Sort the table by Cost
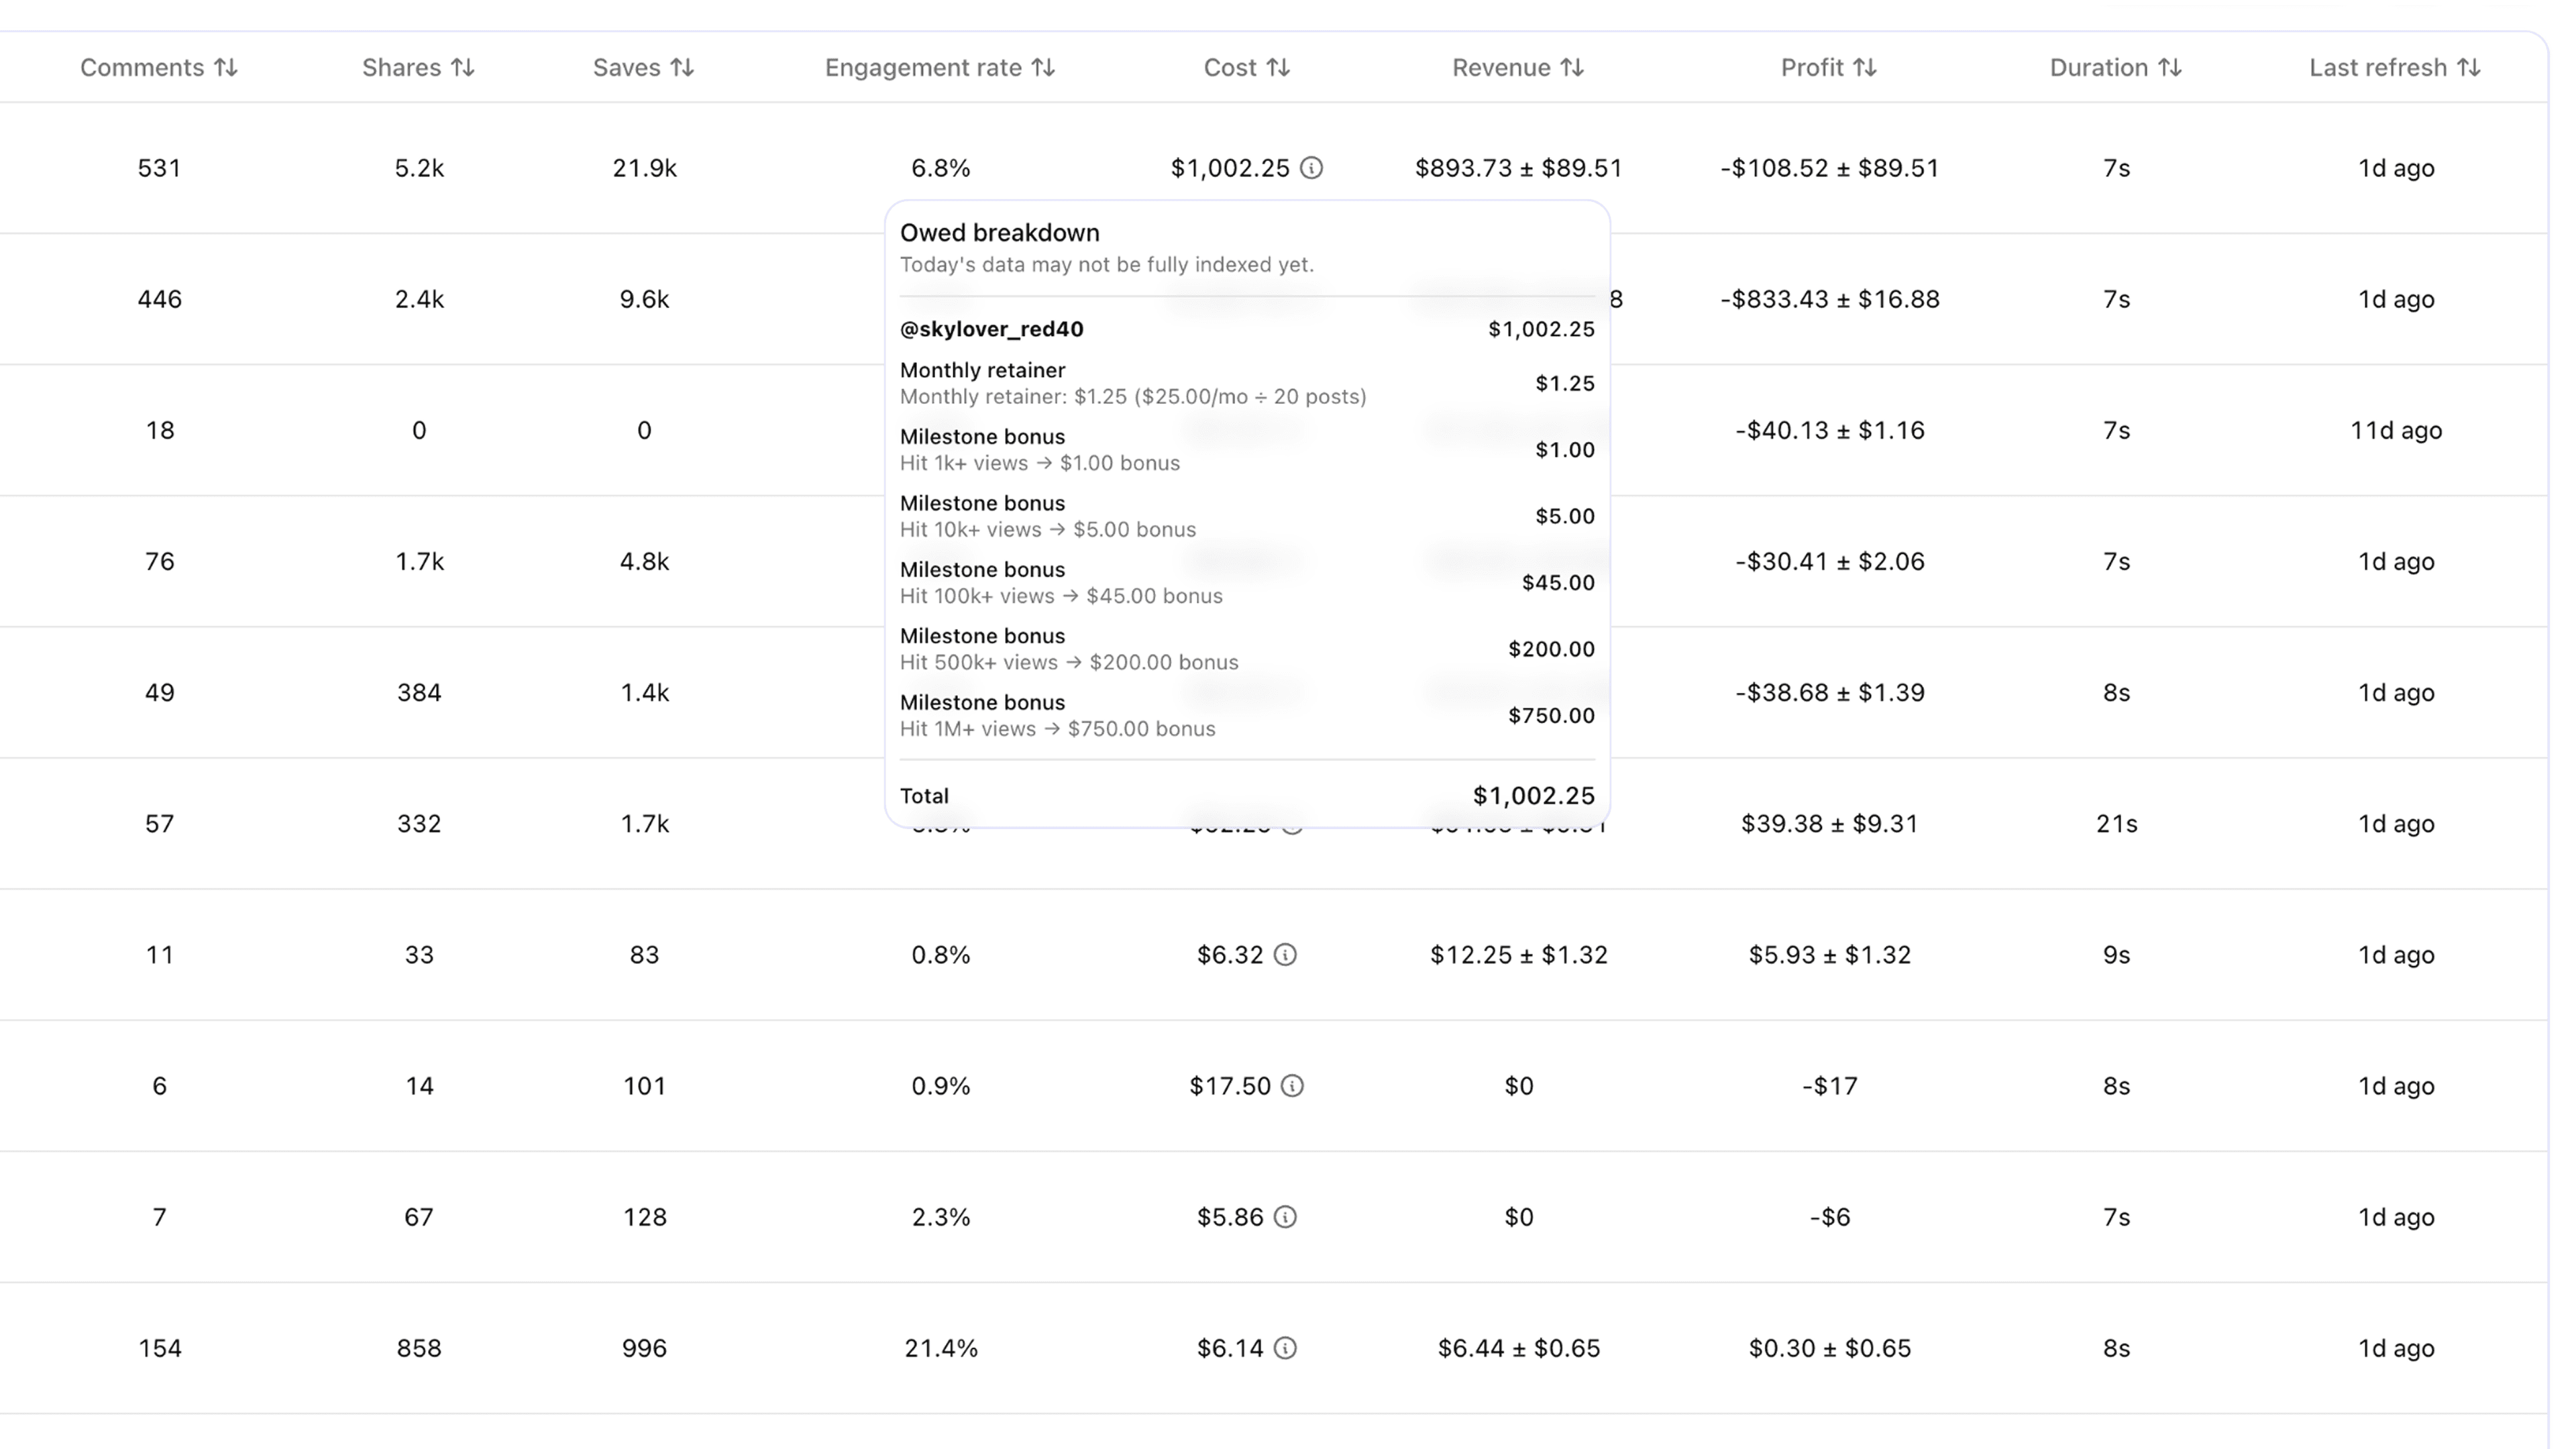Screen dimensions: 2576x1449 pos(1279,67)
